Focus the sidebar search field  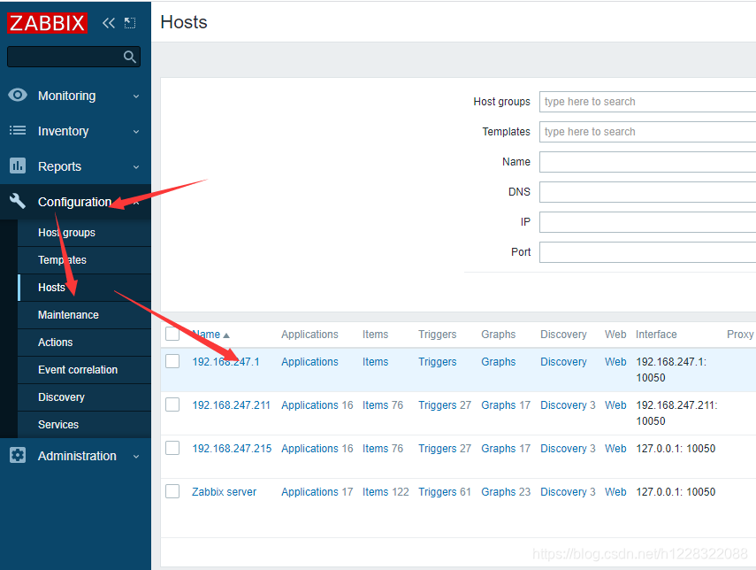coord(73,57)
